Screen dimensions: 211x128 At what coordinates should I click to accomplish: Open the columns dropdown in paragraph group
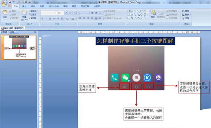pos(101,18)
